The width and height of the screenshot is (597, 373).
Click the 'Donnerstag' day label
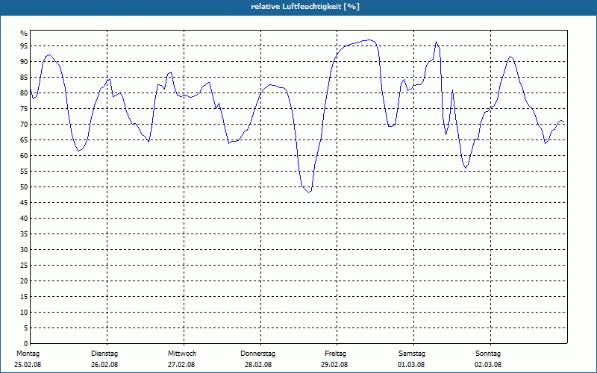point(257,354)
